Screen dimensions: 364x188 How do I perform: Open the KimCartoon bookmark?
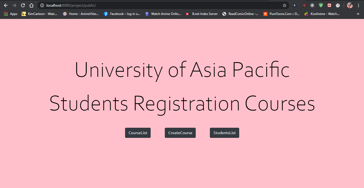click(x=39, y=14)
